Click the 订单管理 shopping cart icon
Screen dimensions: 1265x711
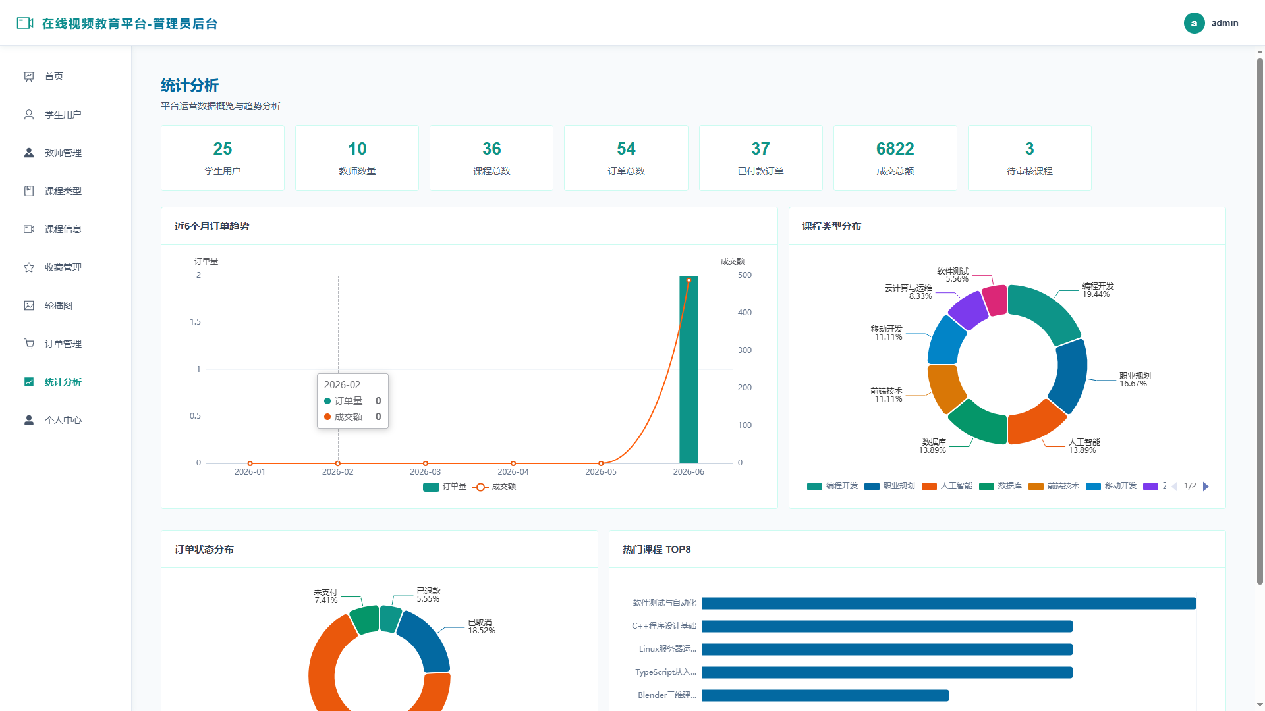[29, 344]
